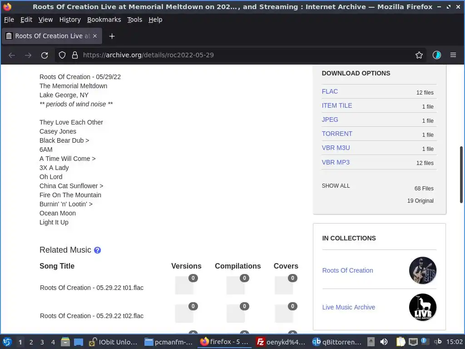Switch to the firefox taskbar window

tap(224, 342)
